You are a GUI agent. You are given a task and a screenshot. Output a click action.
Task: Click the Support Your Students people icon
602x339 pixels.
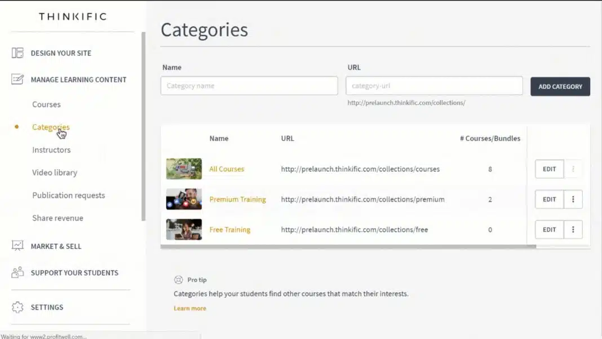pos(17,272)
